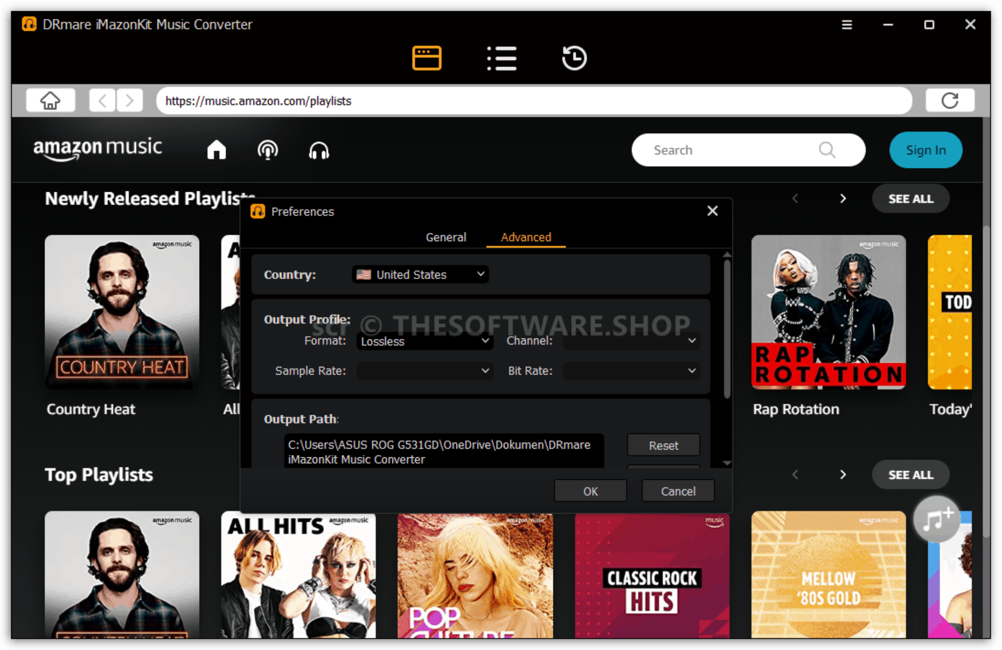Click SEE ALL for Top Playlists
This screenshot has width=1002, height=650.
pos(911,474)
